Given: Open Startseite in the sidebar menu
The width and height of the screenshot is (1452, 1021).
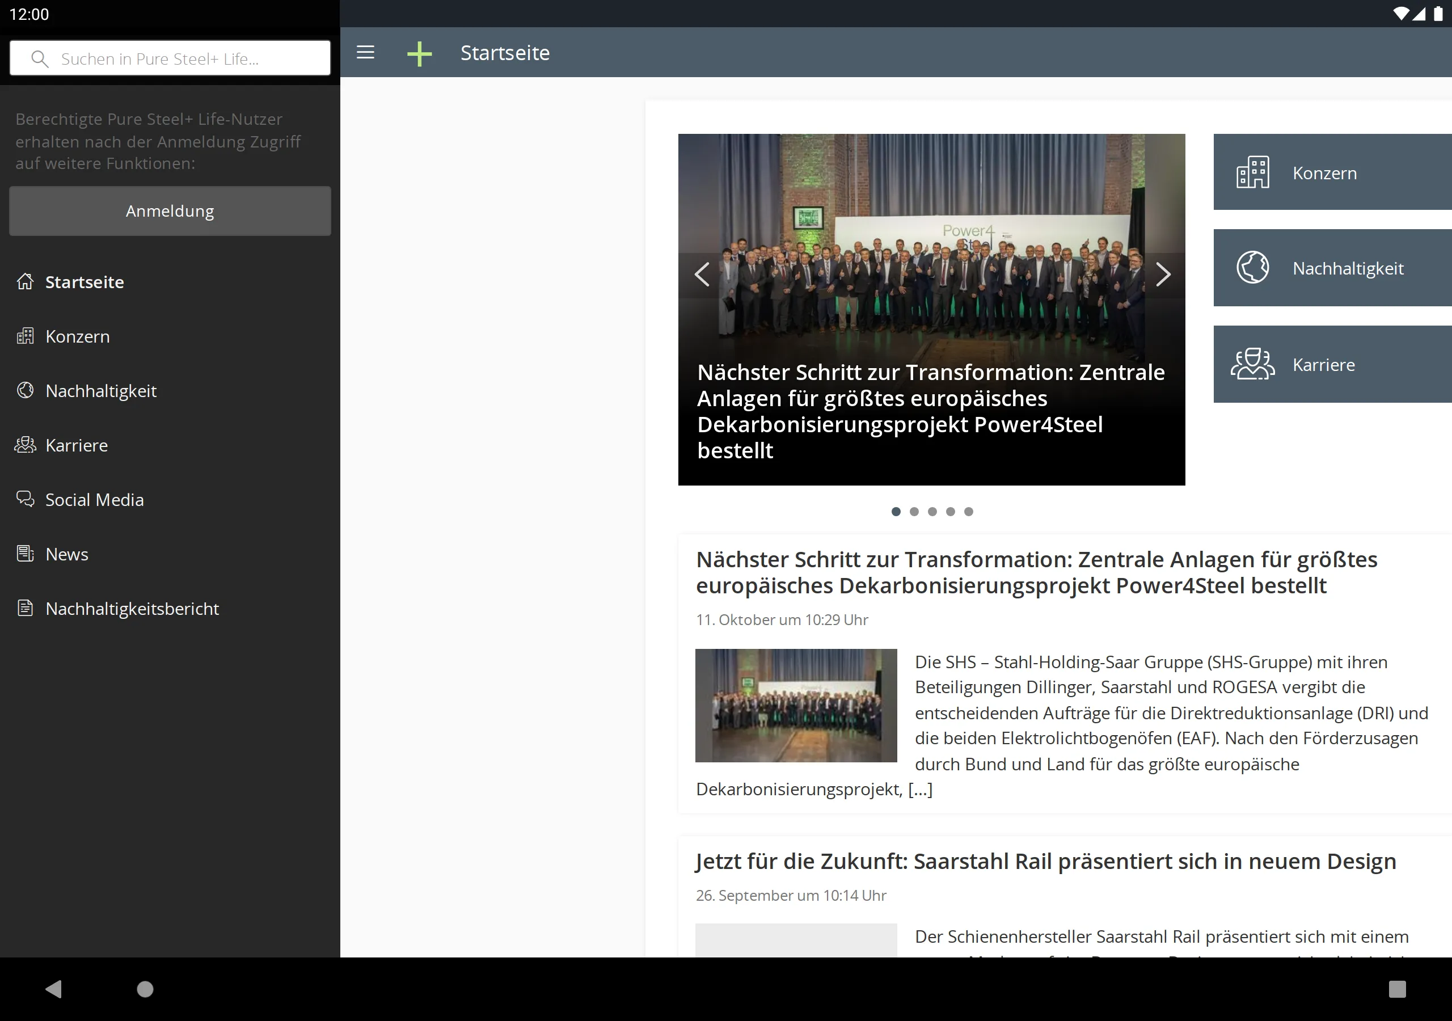Looking at the screenshot, I should click(x=170, y=281).
